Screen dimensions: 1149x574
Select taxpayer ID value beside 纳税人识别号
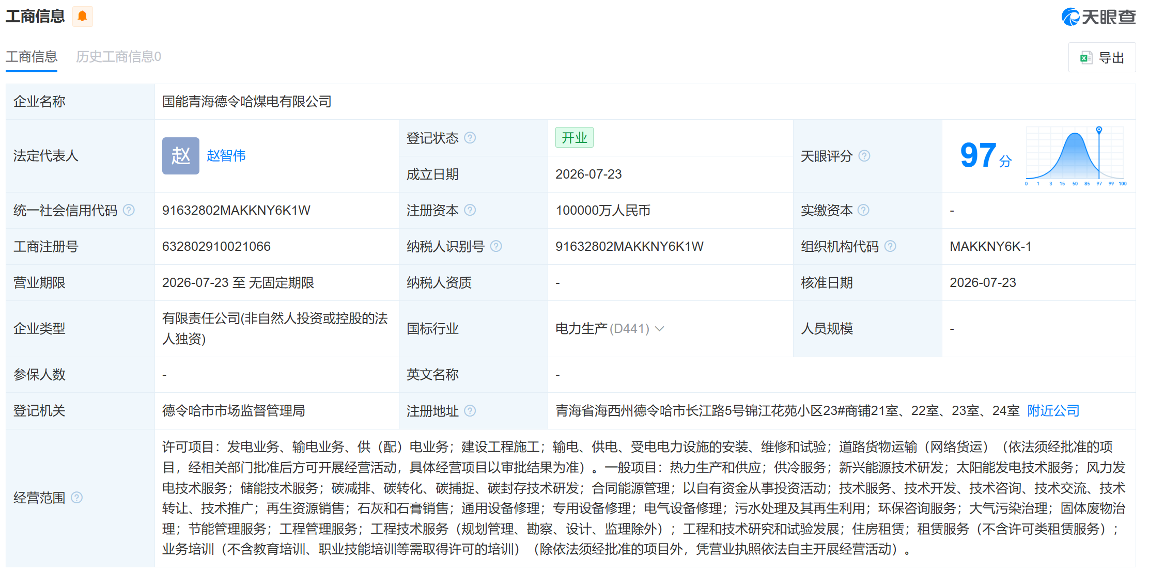(629, 246)
